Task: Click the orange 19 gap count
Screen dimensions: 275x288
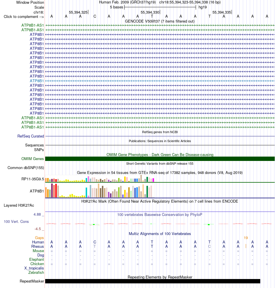Action: pyautogui.click(x=246, y=238)
